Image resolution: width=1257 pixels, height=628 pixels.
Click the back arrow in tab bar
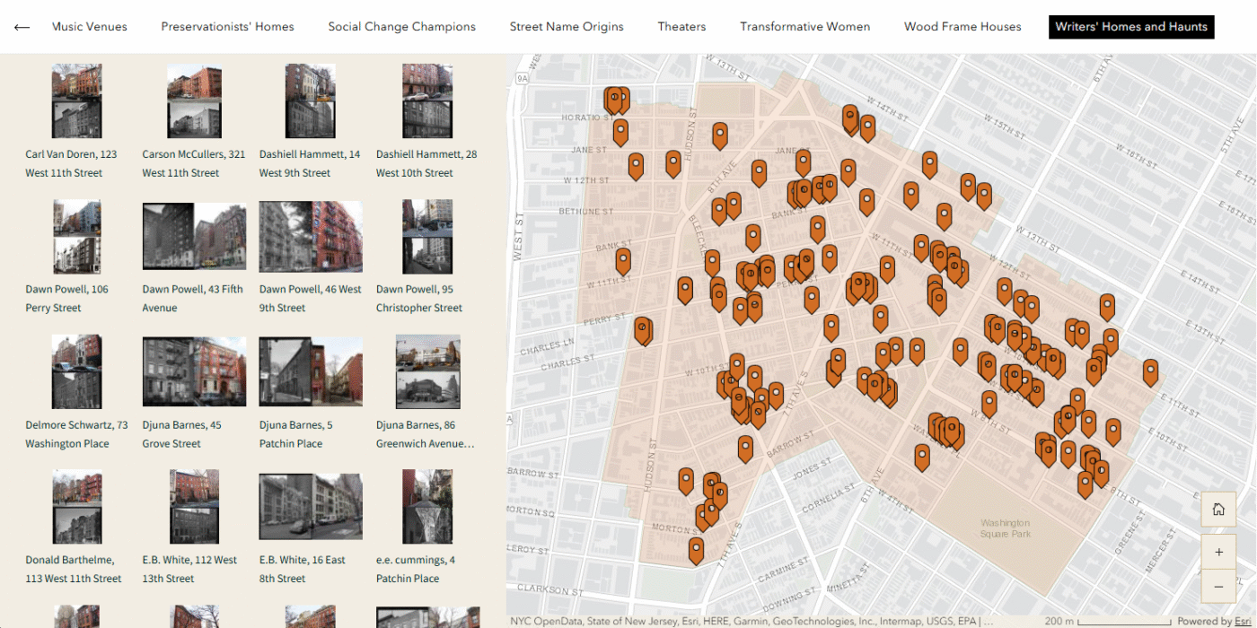click(x=22, y=27)
